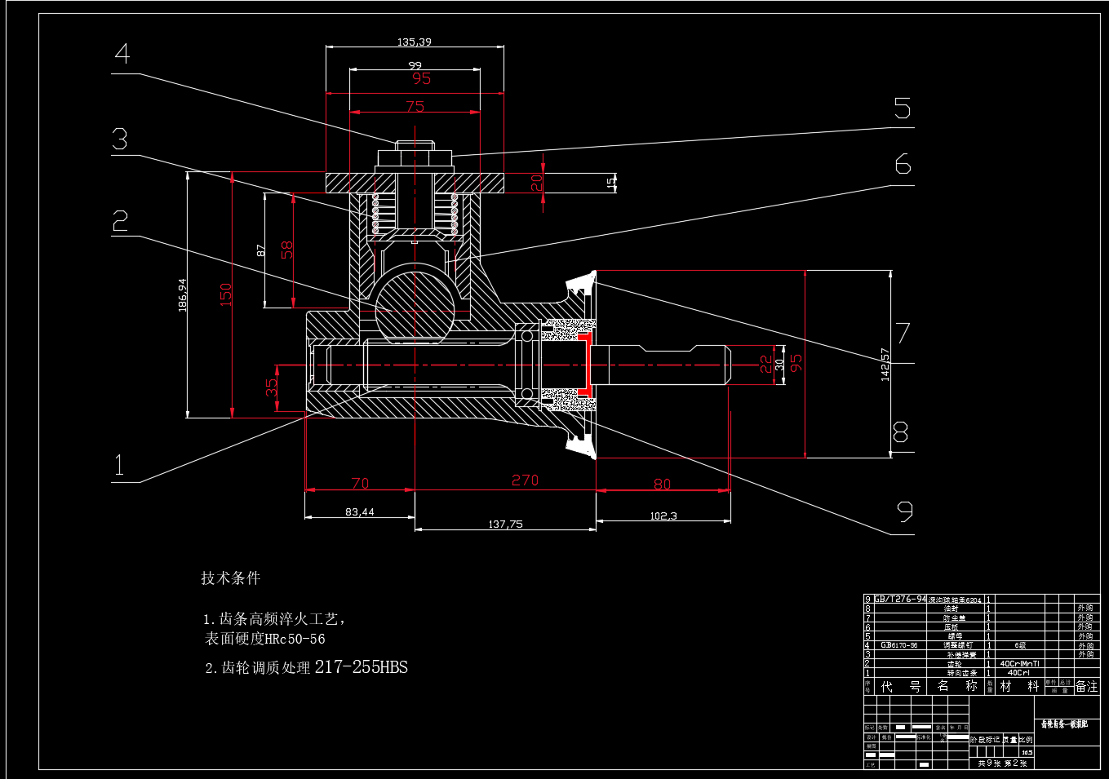Screen dimensions: 1109x779
Task: Select the red 270 length dimension
Action: point(526,480)
